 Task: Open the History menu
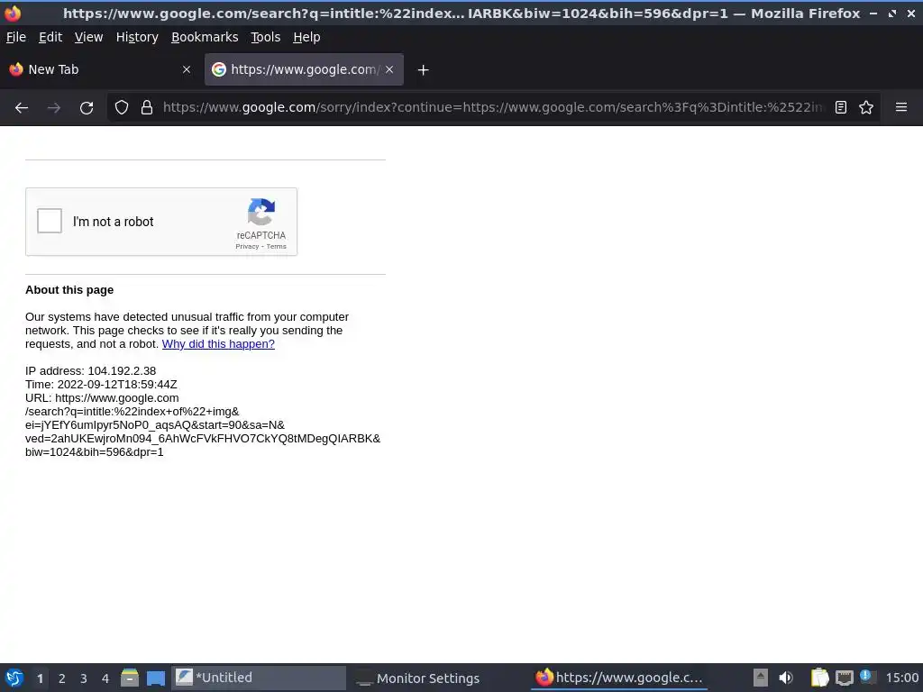tap(137, 37)
